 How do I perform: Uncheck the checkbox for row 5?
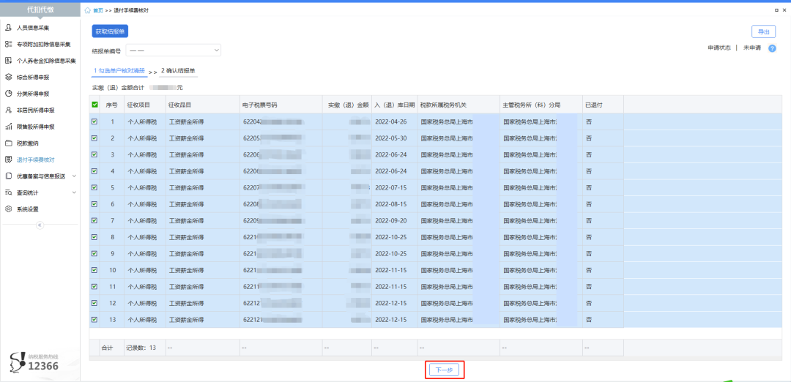[x=94, y=187]
